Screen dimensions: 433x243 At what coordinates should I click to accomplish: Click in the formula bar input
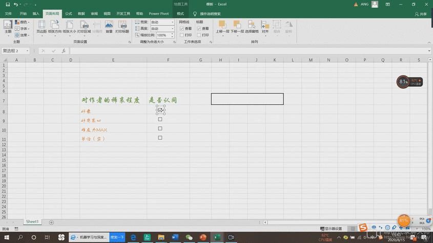coord(246,51)
